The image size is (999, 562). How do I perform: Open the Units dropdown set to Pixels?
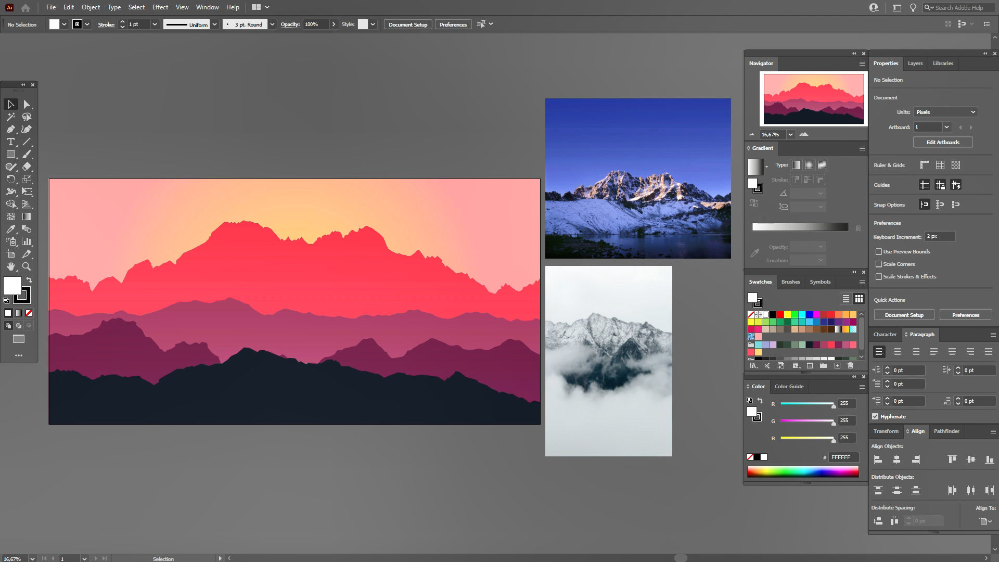tap(945, 112)
